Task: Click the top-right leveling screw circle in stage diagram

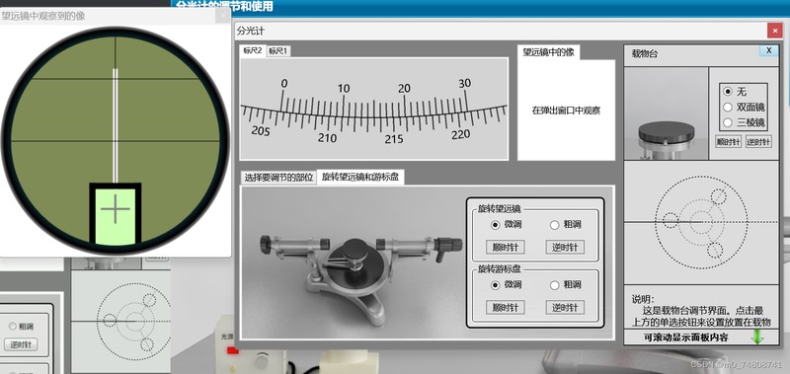Action: pyautogui.click(x=719, y=195)
